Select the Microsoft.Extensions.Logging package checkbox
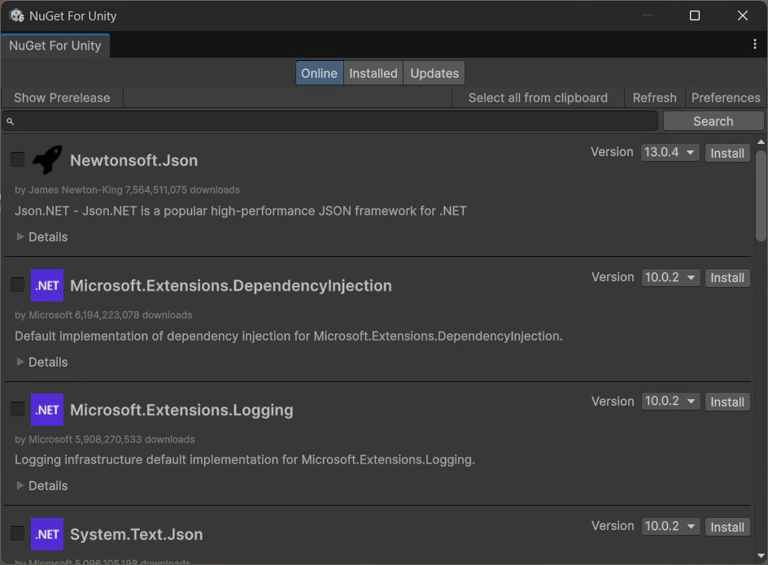The height and width of the screenshot is (565, 768). [17, 409]
